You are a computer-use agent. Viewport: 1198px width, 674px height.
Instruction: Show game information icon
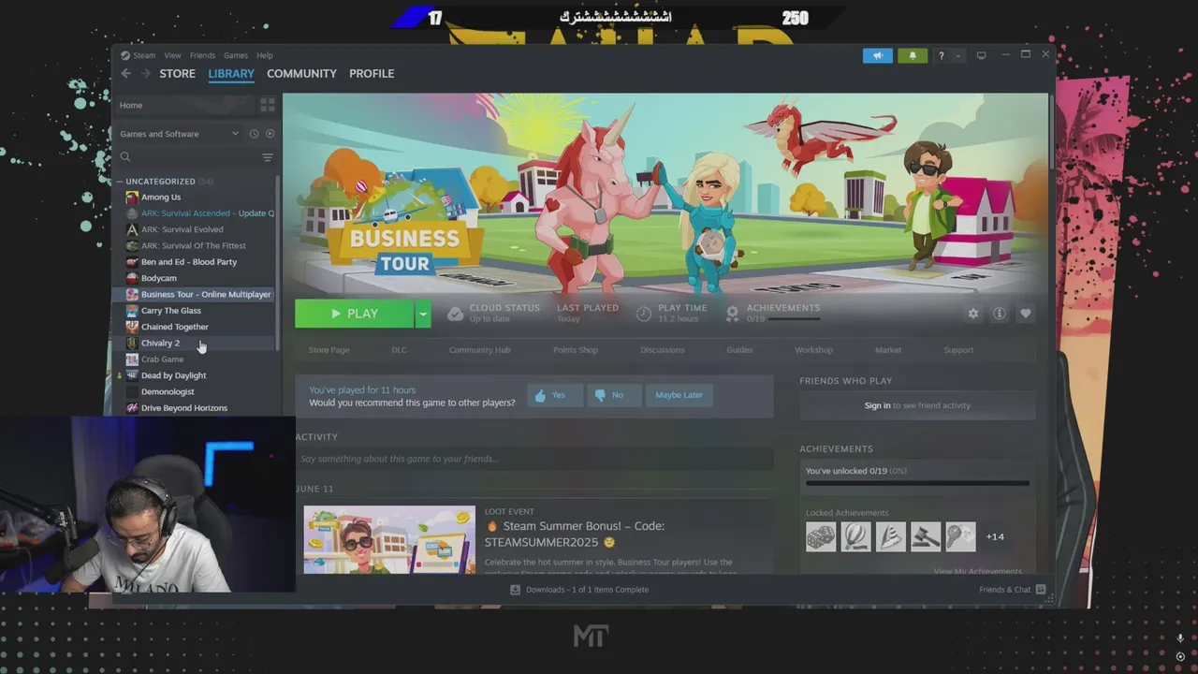tap(1000, 314)
